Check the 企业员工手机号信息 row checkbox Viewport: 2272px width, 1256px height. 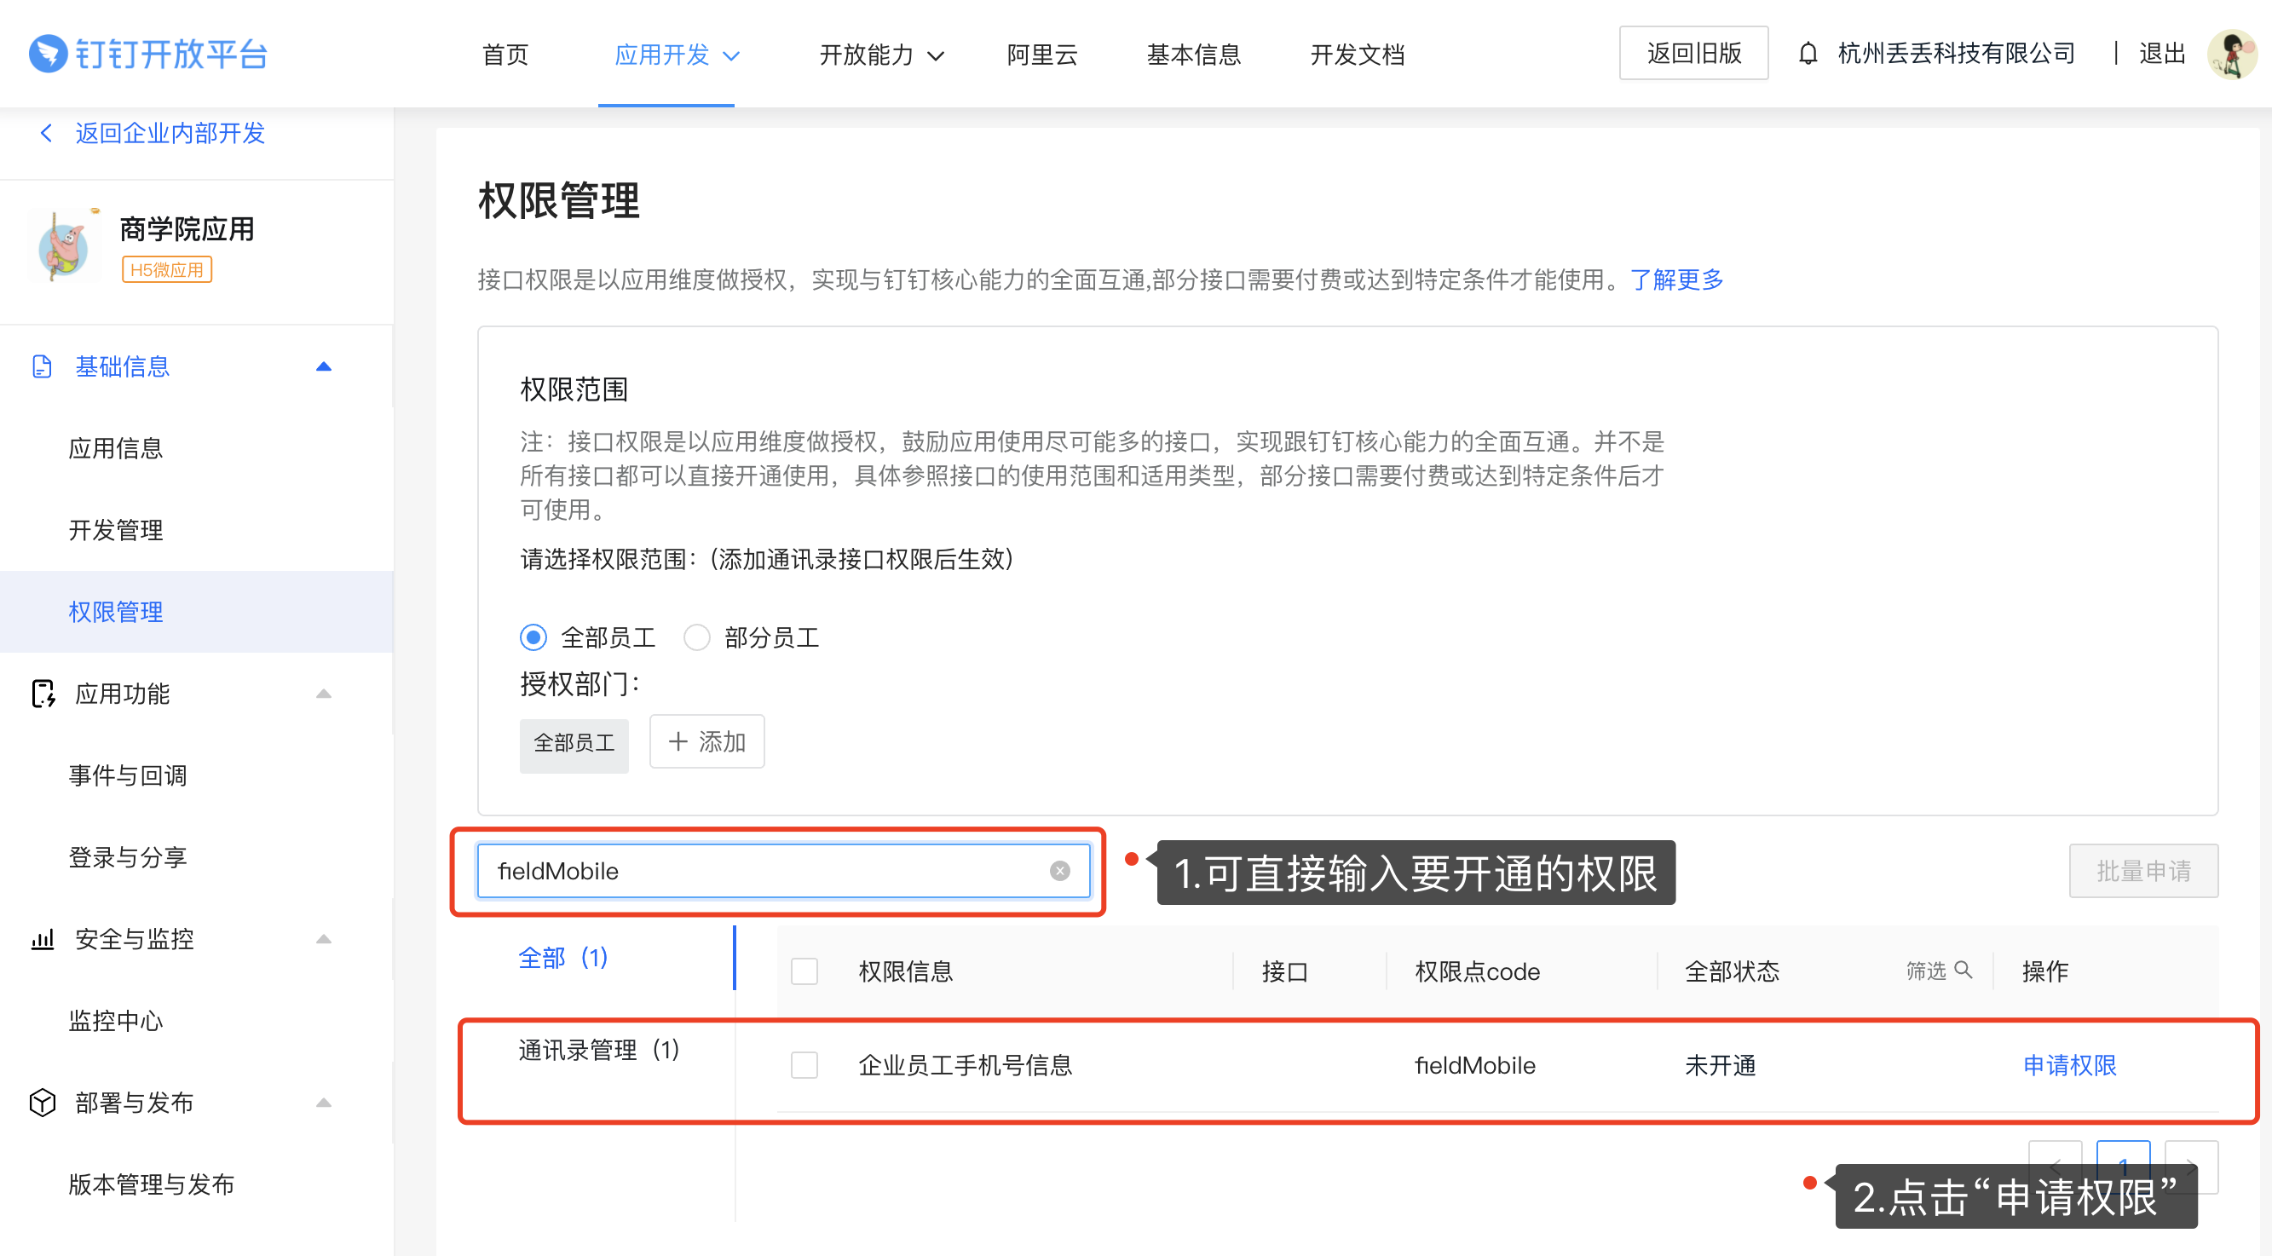[x=804, y=1064]
